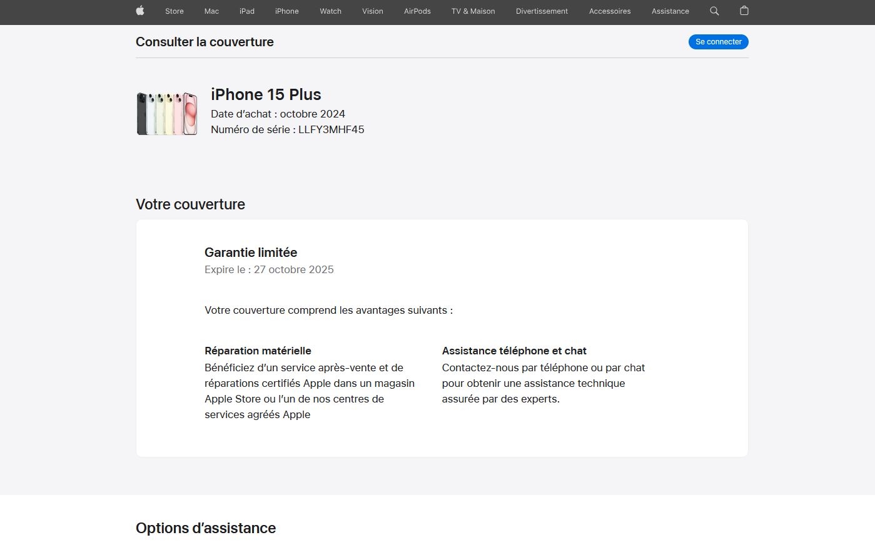Click the Réparation matérielle heading
The image size is (875, 545).
258,351
